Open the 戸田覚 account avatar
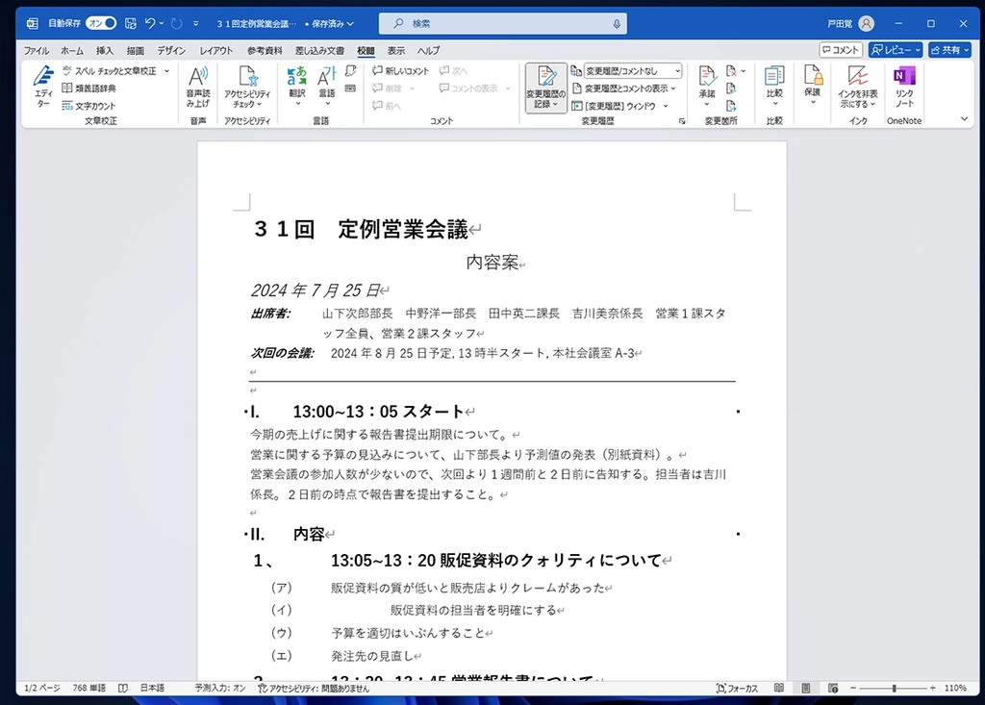Viewport: 985px width, 705px height. point(867,23)
